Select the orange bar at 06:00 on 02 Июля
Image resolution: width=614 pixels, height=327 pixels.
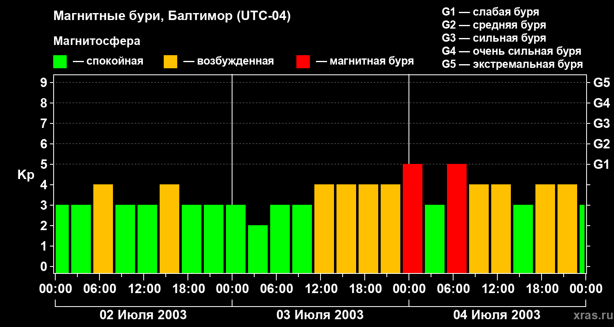(103, 228)
